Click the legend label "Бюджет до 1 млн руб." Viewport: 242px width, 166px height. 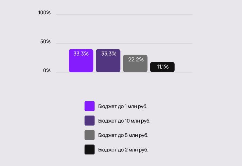click(123, 106)
